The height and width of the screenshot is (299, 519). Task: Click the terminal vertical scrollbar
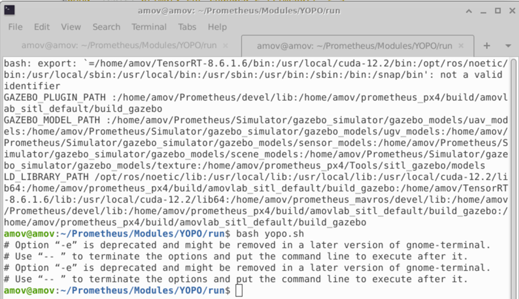(x=514, y=178)
